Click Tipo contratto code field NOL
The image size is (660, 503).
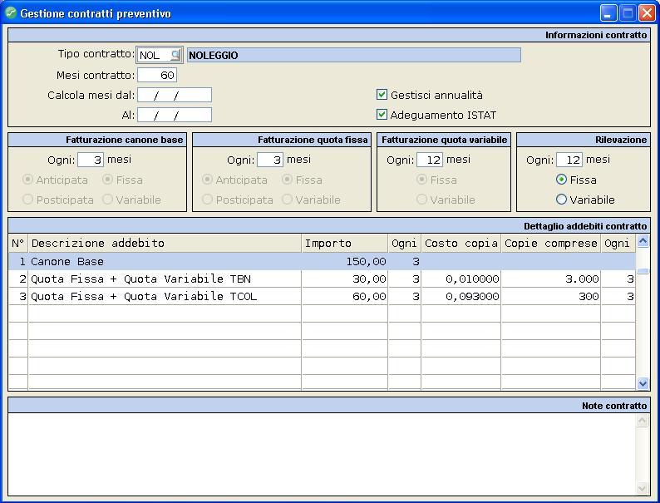154,55
